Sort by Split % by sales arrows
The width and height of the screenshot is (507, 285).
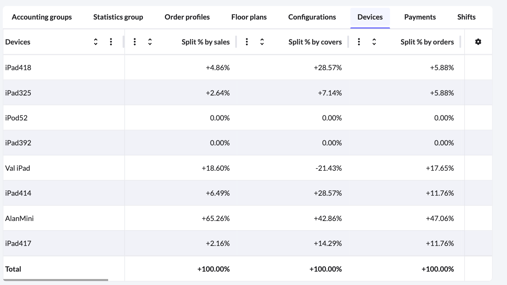tap(150, 42)
